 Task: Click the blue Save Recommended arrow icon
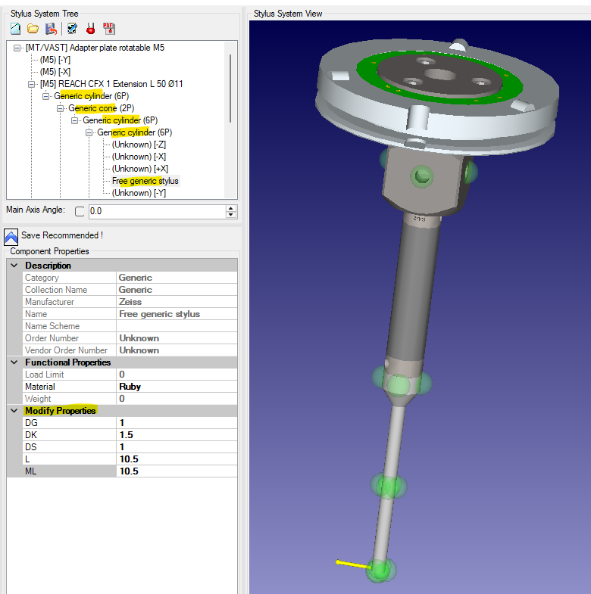tap(11, 236)
